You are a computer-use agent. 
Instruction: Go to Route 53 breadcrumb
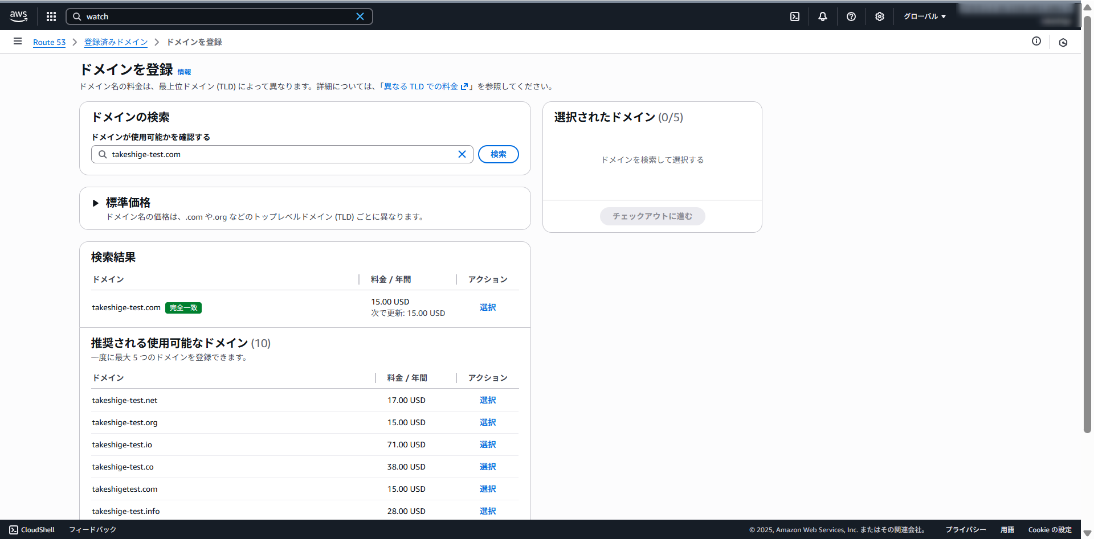pos(49,42)
